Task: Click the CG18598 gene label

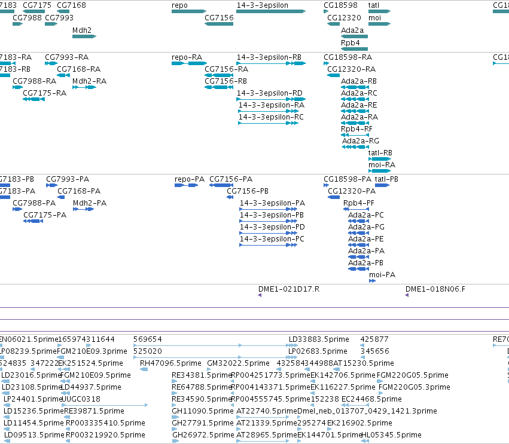Action: point(340,5)
